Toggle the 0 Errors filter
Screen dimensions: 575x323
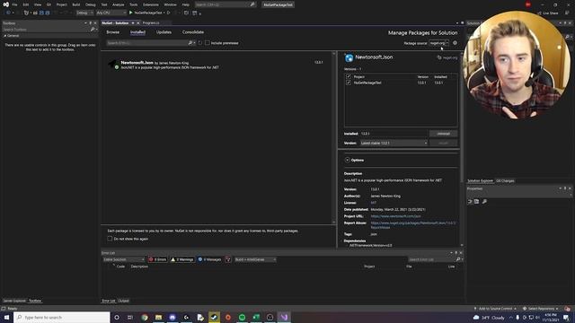click(x=157, y=259)
